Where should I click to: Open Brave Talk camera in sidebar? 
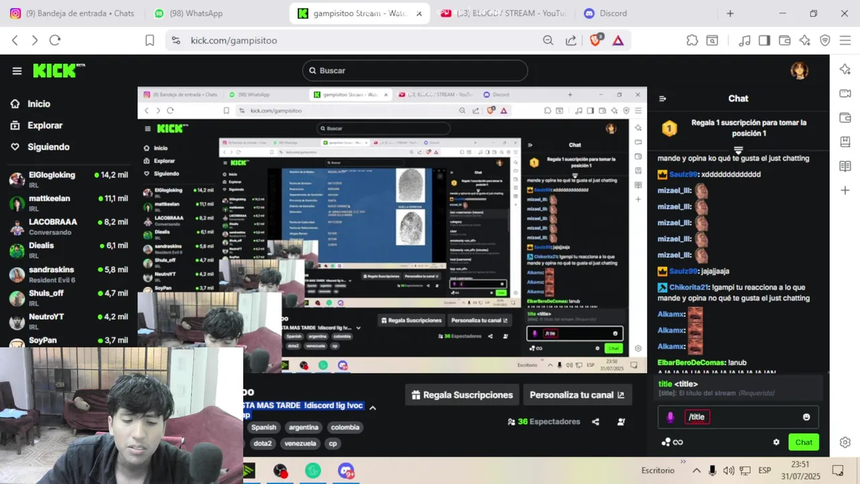[x=845, y=93]
